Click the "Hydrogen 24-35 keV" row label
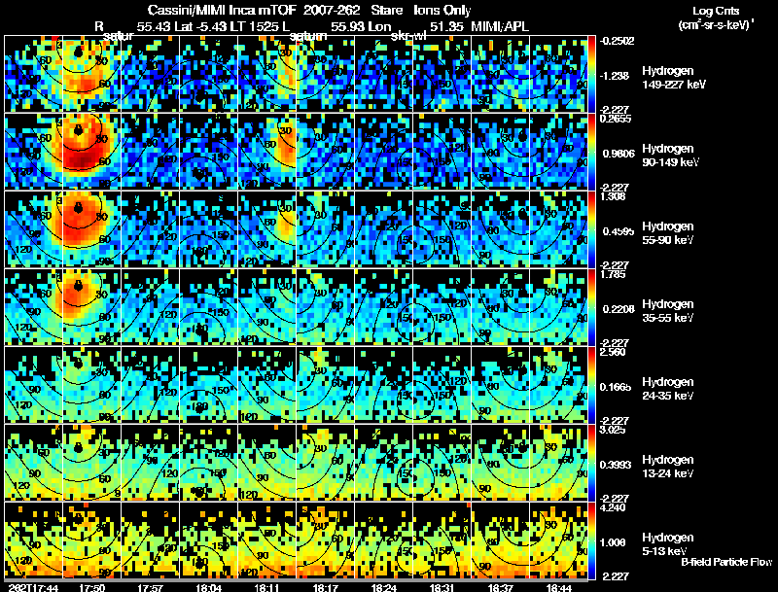Viewport: 778px width, 592px height. click(668, 389)
